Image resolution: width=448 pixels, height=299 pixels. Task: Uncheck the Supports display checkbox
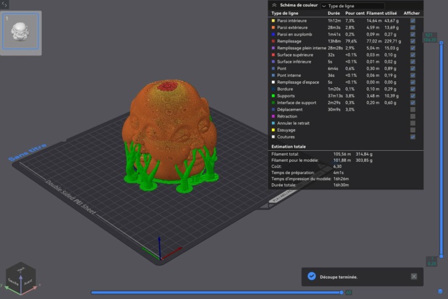412,96
